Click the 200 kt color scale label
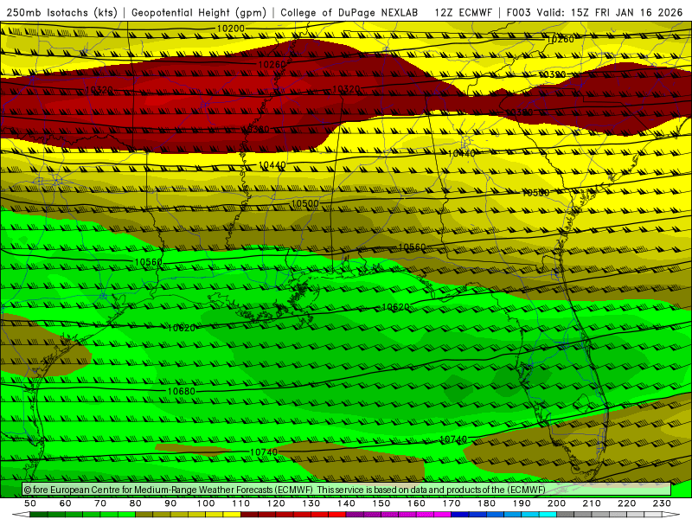The width and height of the screenshot is (692, 519). (556, 503)
